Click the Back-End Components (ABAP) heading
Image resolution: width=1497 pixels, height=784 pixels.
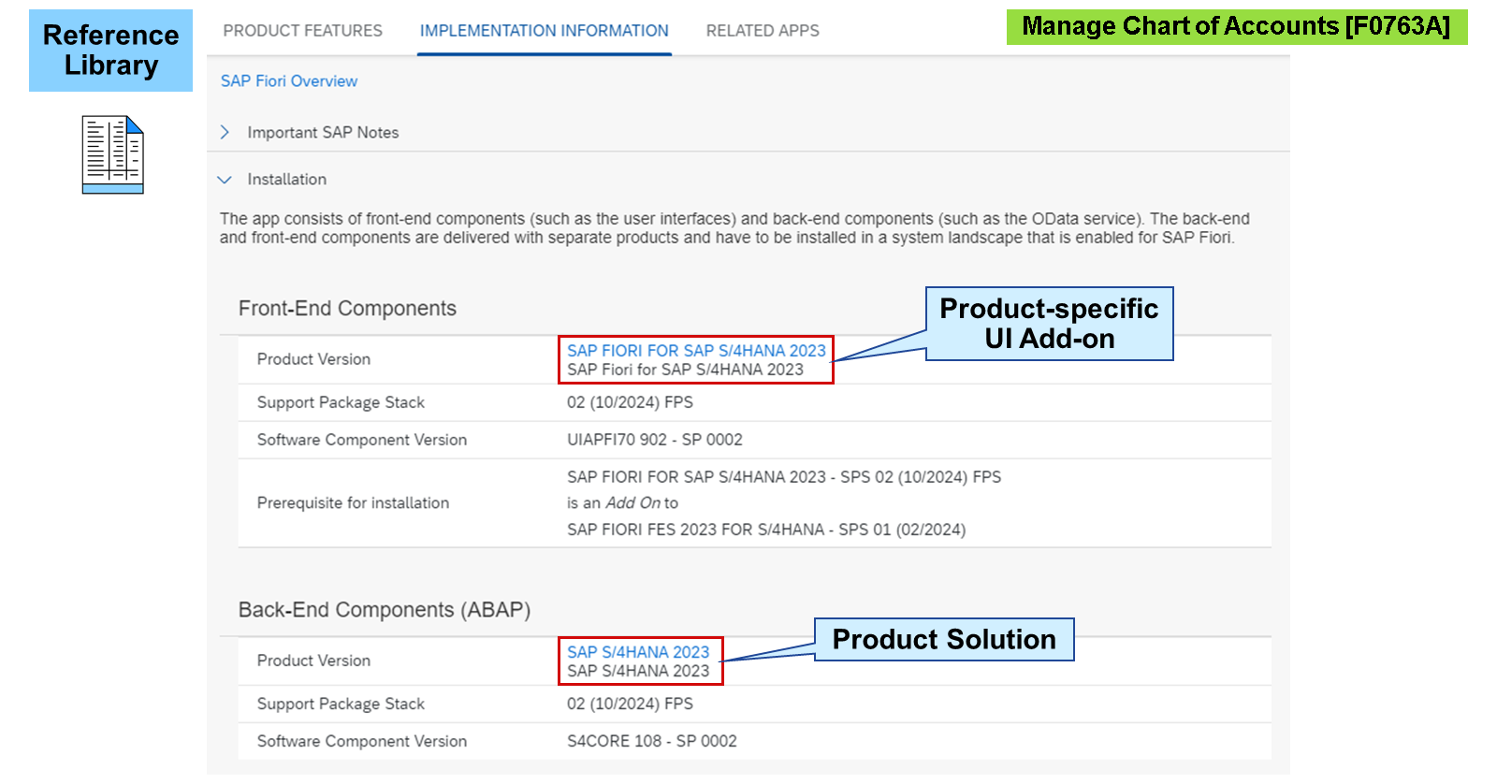(385, 610)
